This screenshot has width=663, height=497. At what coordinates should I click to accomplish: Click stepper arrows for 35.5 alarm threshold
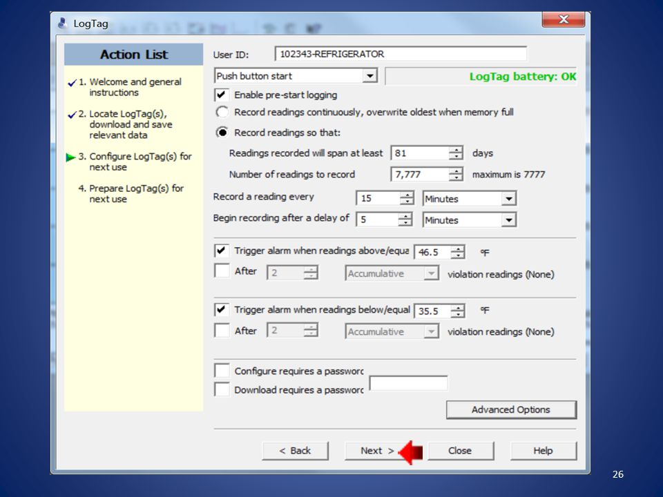click(x=457, y=311)
